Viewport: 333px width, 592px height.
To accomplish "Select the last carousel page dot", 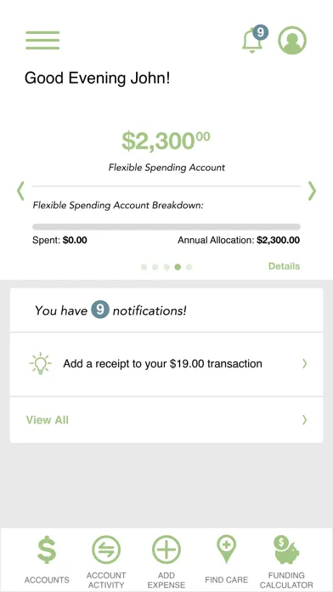I will pos(189,267).
